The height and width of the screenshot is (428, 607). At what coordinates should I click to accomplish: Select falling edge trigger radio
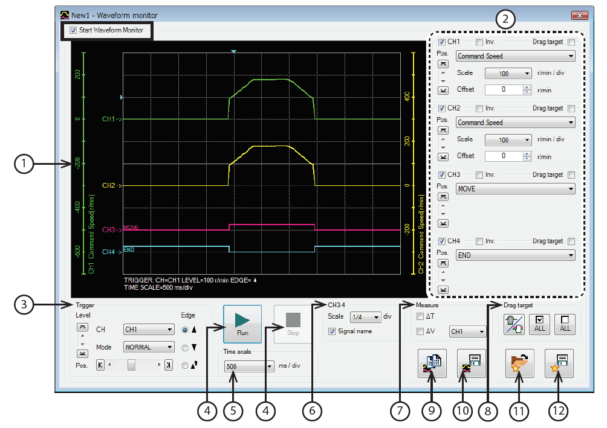185,348
